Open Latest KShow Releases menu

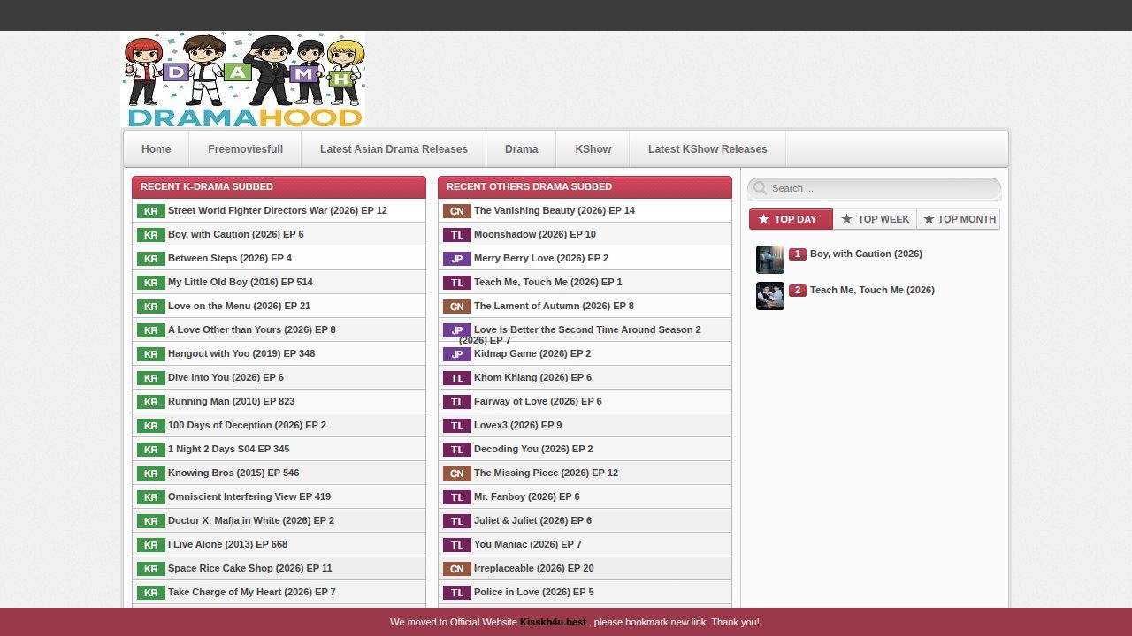point(707,149)
